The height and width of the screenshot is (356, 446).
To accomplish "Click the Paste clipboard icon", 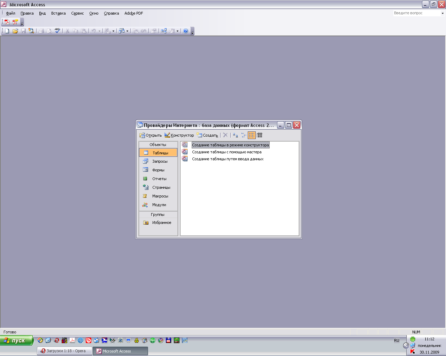I will (84, 31).
